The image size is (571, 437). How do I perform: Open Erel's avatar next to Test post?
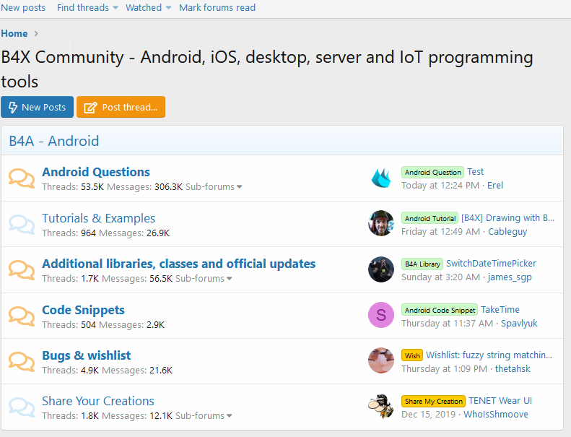pyautogui.click(x=381, y=178)
